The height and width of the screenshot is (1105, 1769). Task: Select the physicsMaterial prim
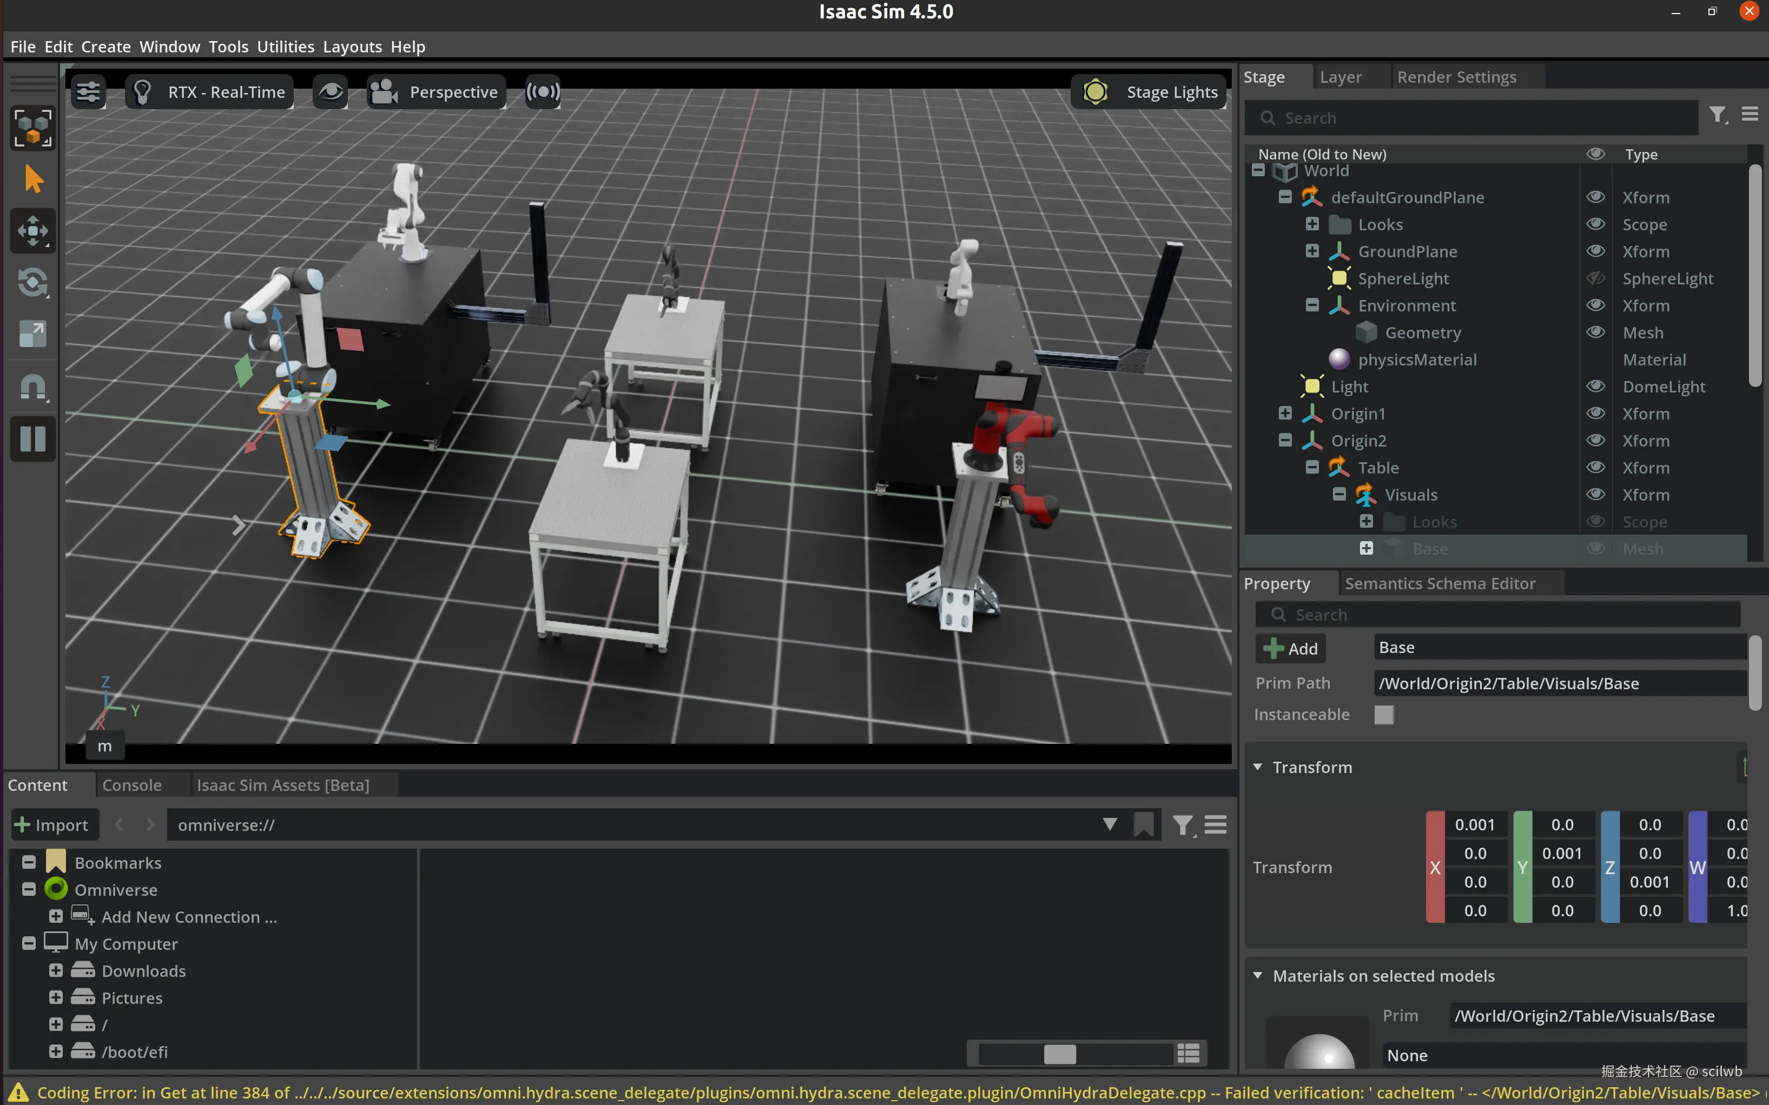click(x=1417, y=360)
